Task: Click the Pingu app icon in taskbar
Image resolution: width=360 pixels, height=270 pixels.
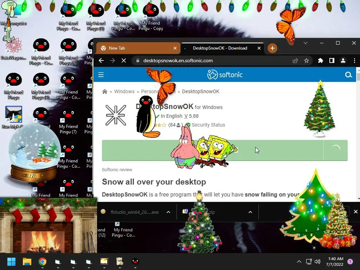Action: pyautogui.click(x=135, y=262)
